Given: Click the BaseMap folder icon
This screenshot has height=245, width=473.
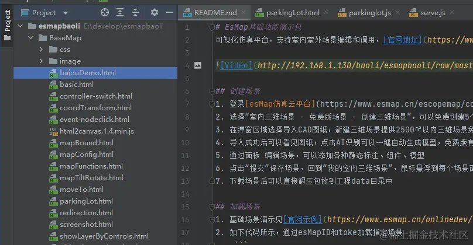Looking at the screenshot, I should point(43,38).
